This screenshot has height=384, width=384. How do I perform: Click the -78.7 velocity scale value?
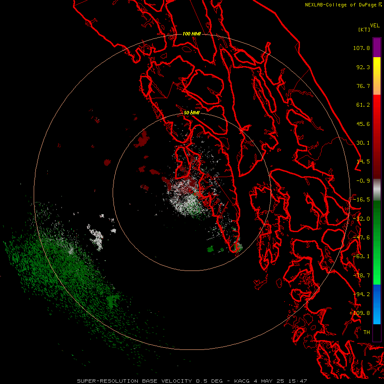(x=361, y=276)
